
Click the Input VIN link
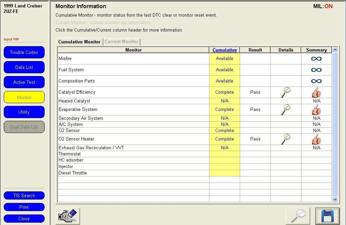(11, 39)
